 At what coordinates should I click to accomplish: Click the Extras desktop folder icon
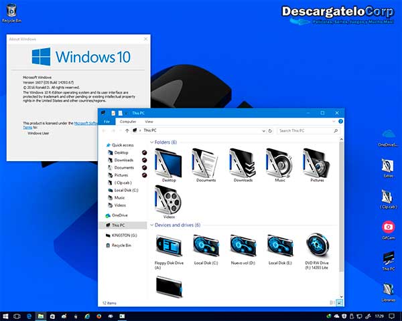point(387,166)
